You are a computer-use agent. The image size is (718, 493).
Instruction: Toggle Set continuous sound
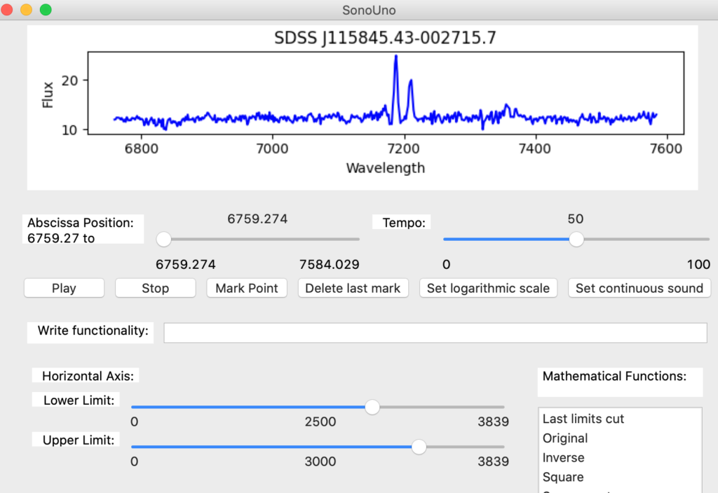pos(639,288)
